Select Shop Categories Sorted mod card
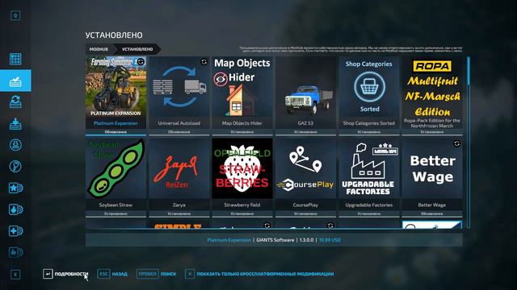 (369, 96)
